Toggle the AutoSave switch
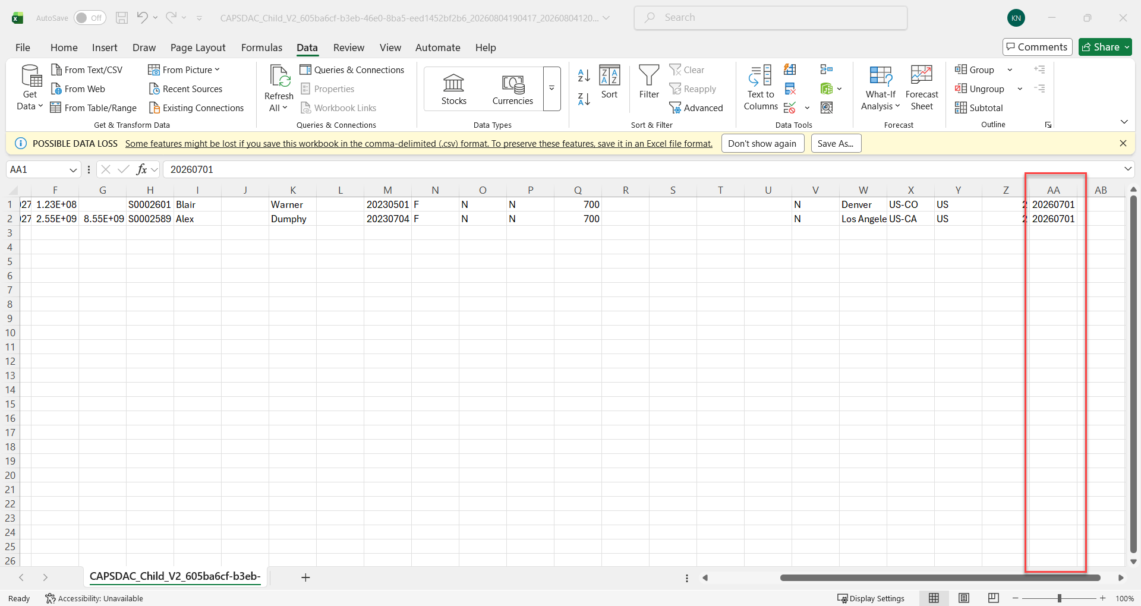1141x606 pixels. [90, 18]
